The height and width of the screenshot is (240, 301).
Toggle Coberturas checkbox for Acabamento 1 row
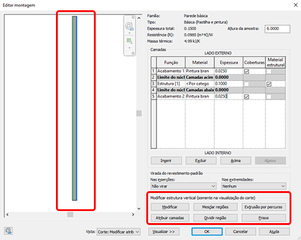pos(246,71)
